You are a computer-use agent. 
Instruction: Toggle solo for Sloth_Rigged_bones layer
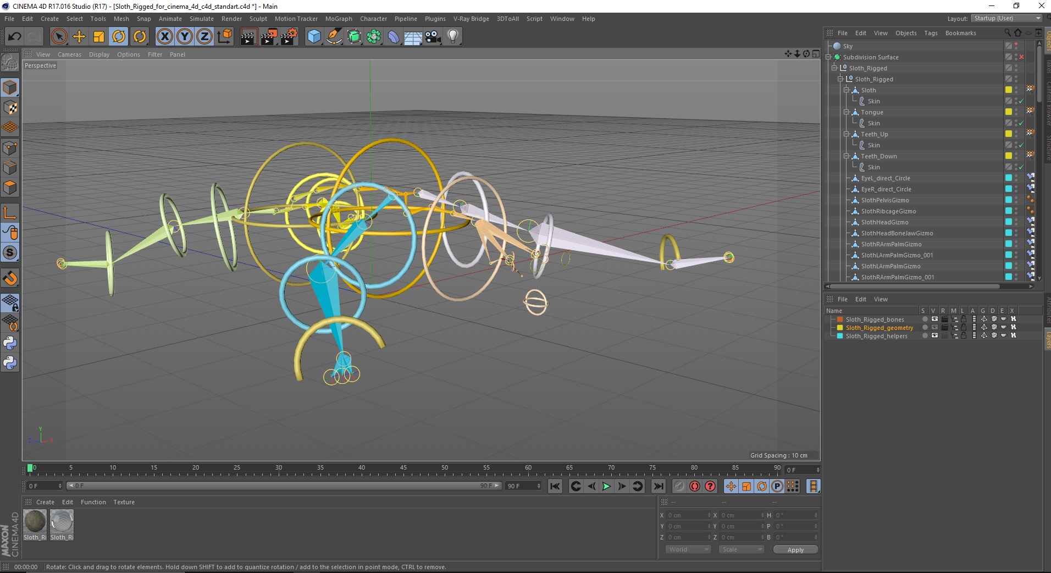(925, 319)
